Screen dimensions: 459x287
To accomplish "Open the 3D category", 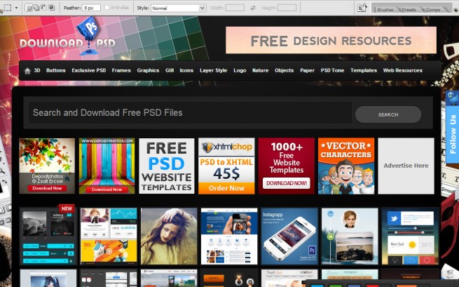I will point(37,70).
